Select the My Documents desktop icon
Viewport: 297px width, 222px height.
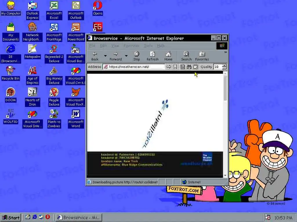pos(11,32)
